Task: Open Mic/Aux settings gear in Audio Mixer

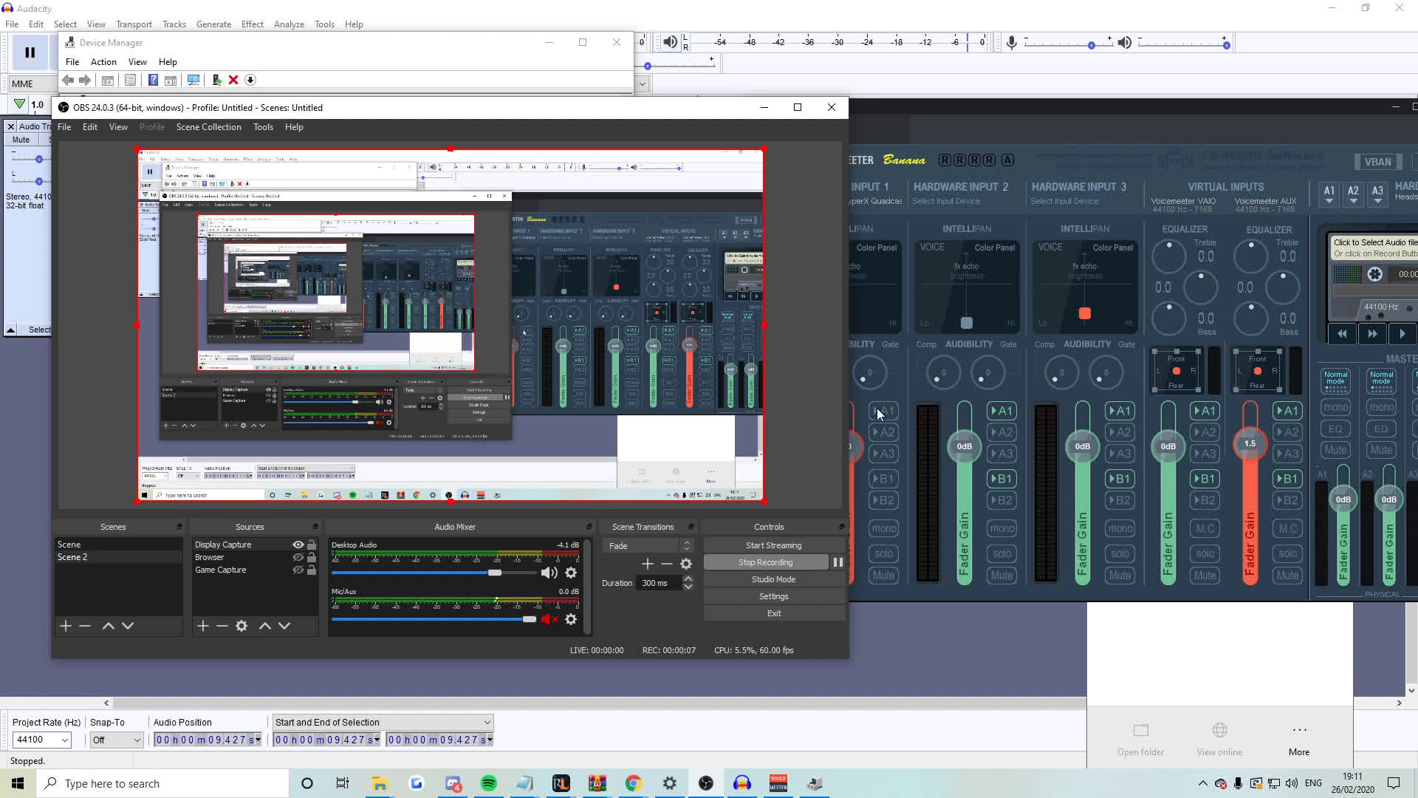Action: [x=571, y=619]
